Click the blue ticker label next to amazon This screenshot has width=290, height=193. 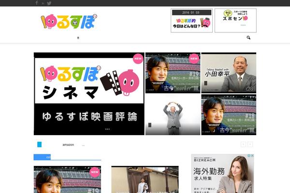coord(40,144)
